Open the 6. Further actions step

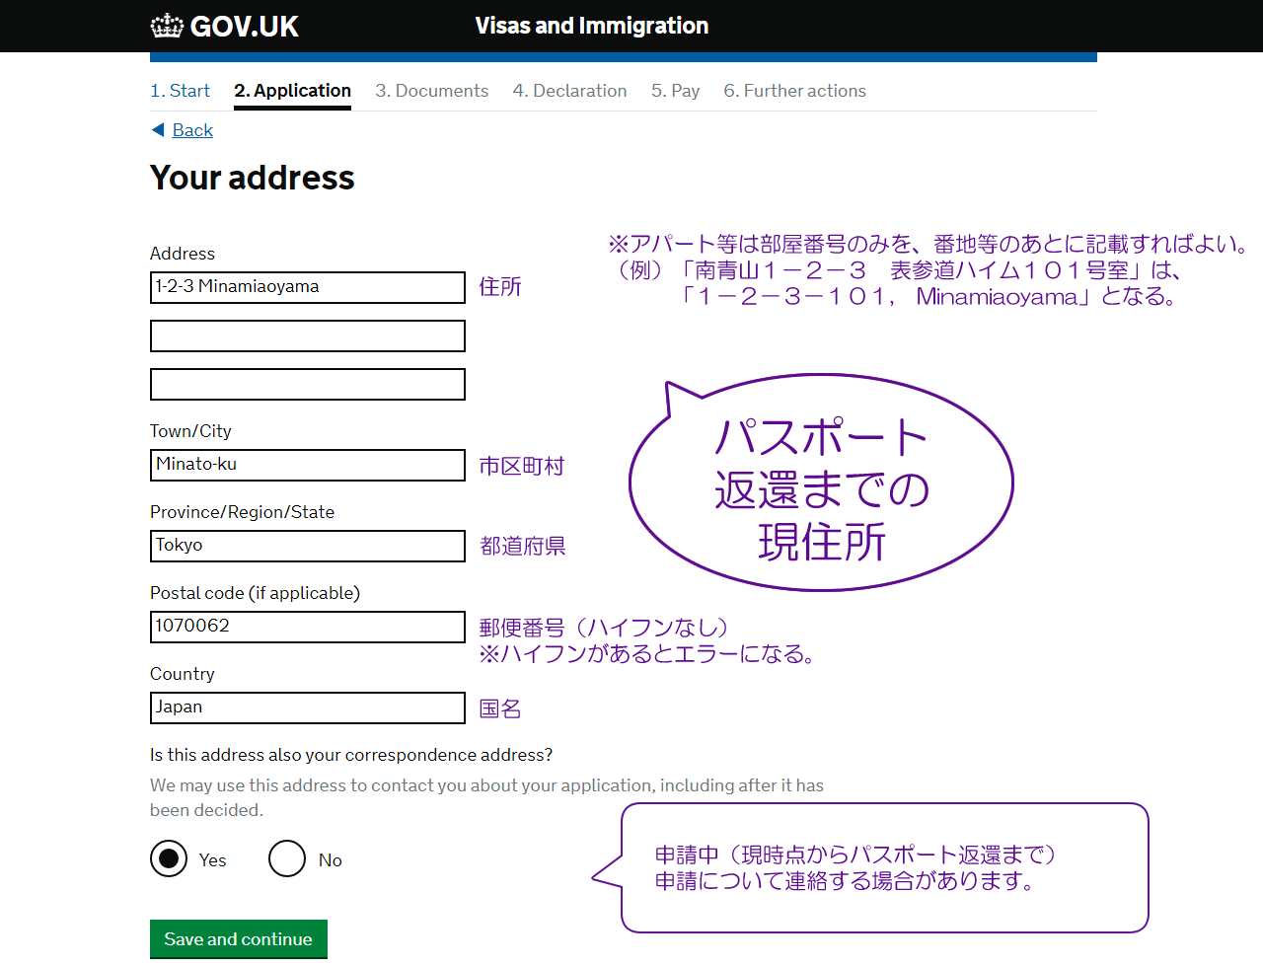[x=794, y=91]
